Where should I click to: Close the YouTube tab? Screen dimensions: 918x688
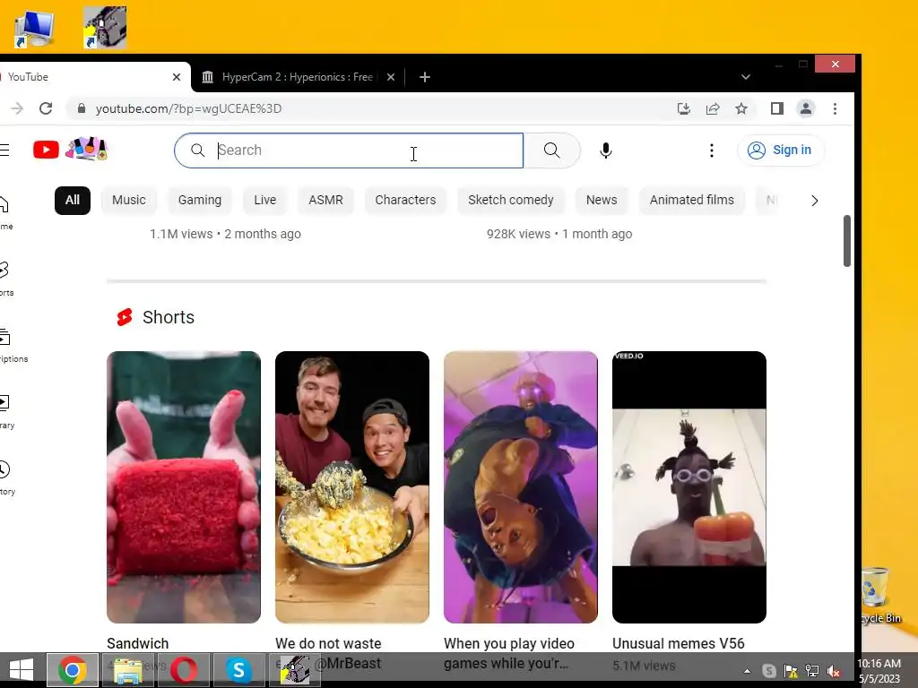[177, 77]
